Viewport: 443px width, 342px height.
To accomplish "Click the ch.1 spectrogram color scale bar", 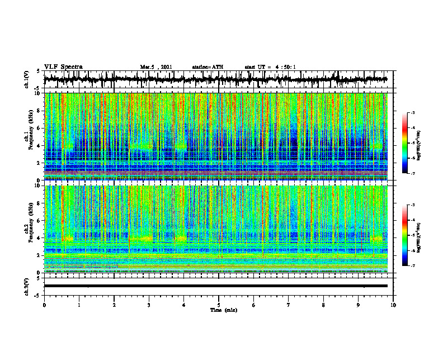I will [405, 142].
